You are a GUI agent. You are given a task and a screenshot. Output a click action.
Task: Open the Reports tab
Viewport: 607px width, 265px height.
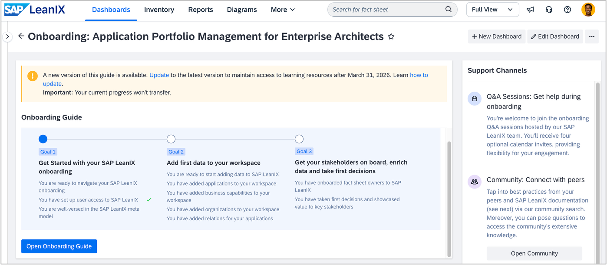tap(201, 10)
